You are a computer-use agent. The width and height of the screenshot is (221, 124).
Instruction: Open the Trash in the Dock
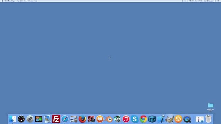[x=208, y=119]
